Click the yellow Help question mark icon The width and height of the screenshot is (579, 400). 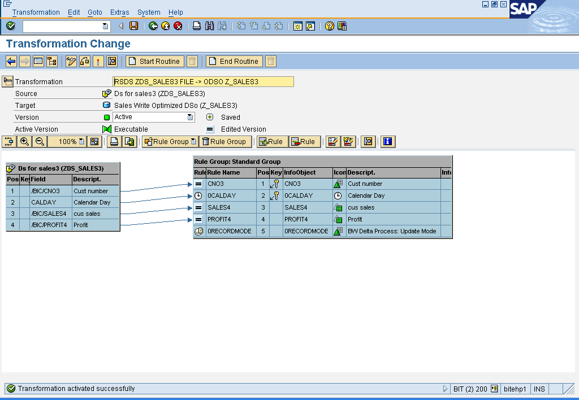point(330,26)
